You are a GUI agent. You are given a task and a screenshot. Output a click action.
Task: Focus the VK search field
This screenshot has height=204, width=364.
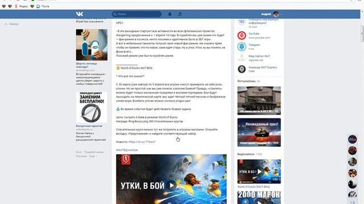(136, 14)
